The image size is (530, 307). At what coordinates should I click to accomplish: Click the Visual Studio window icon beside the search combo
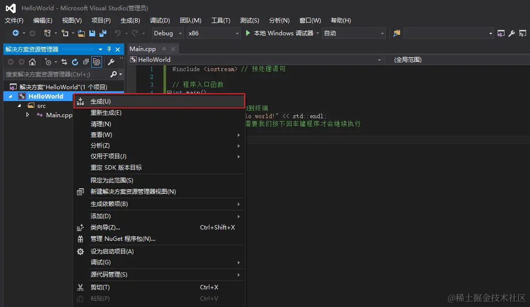tap(501, 33)
